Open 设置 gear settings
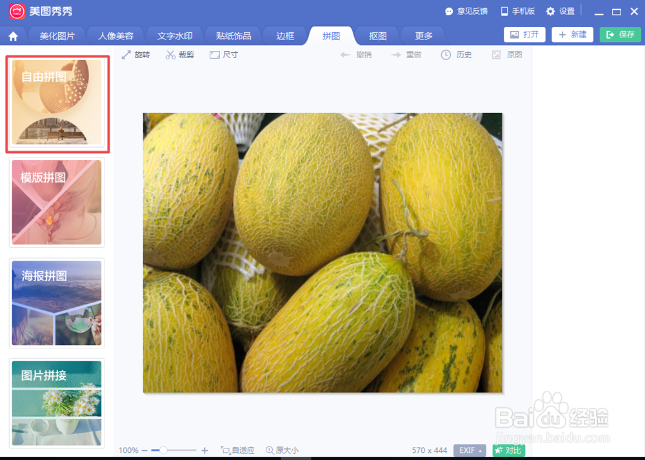This screenshot has height=460, width=645. pyautogui.click(x=561, y=12)
